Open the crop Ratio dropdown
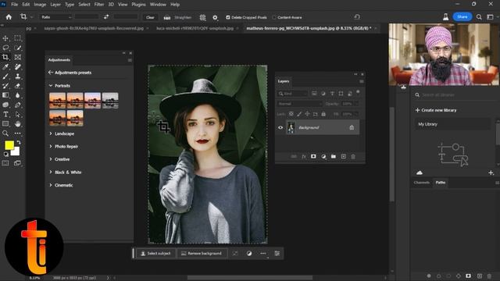Screen dimensions: 500x281 pyautogui.click(x=55, y=17)
